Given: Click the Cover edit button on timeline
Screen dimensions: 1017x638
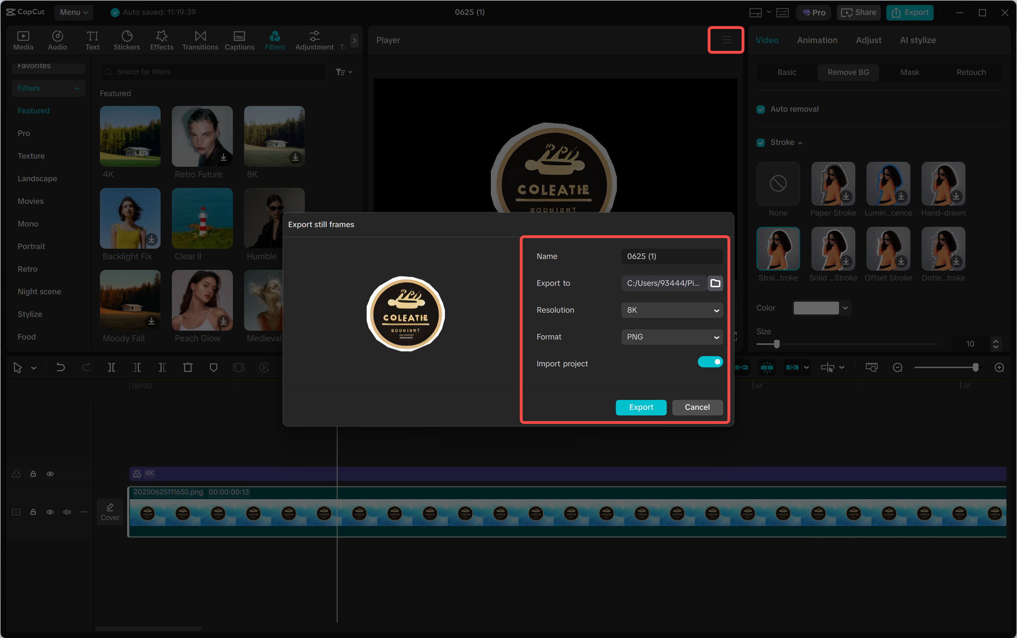Looking at the screenshot, I should click(110, 512).
